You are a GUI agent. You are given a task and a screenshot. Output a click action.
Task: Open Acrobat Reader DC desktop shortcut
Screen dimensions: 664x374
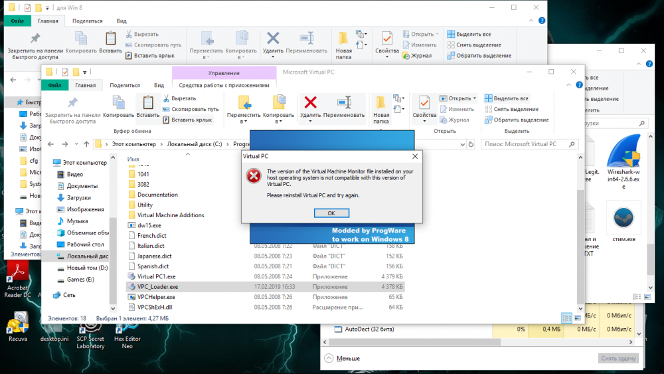click(17, 280)
